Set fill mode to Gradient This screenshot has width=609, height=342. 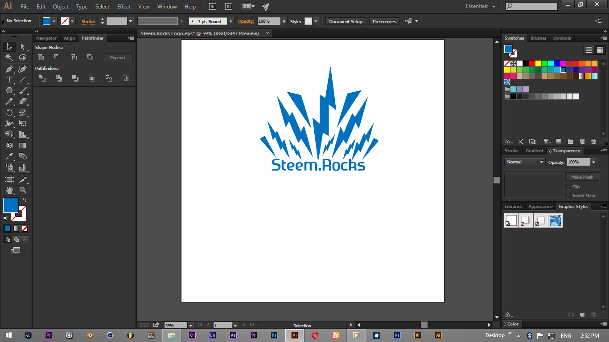(16, 229)
